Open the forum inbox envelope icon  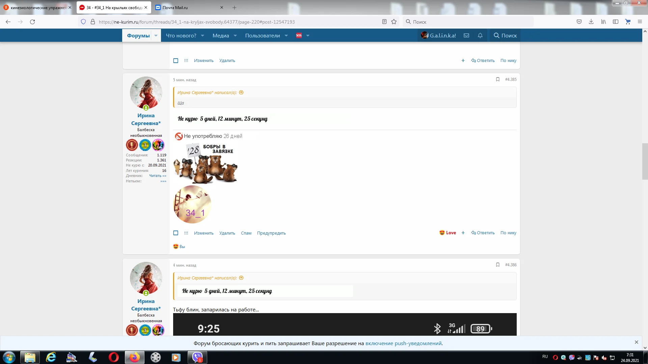click(x=466, y=35)
